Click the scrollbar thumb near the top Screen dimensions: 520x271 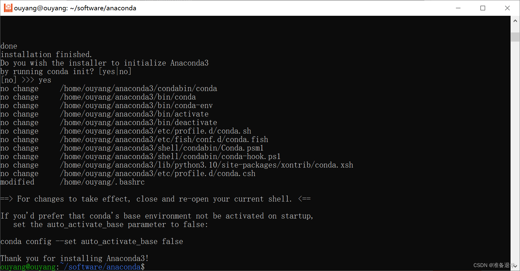click(x=515, y=36)
